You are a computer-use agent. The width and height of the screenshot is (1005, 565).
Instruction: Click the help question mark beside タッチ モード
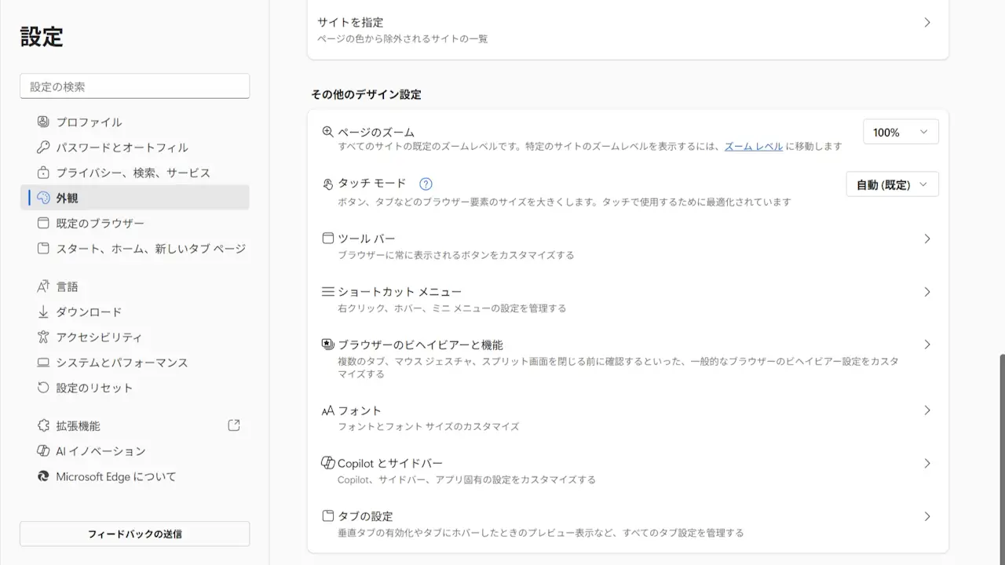click(x=426, y=184)
